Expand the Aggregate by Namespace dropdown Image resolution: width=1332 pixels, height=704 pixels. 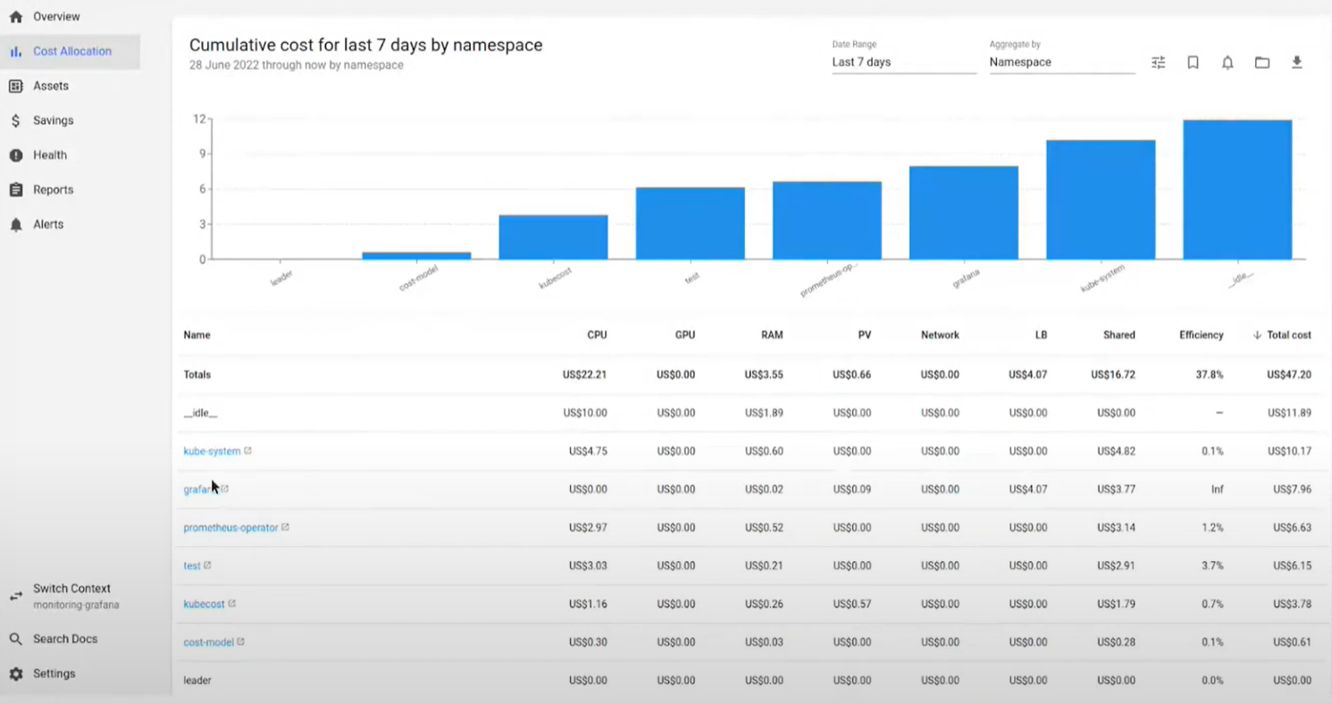[x=1061, y=63]
